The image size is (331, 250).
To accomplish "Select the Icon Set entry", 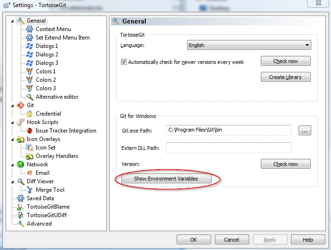I will click(46, 148).
